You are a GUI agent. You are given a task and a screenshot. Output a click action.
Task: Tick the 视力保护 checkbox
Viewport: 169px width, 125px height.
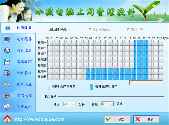[42, 96]
